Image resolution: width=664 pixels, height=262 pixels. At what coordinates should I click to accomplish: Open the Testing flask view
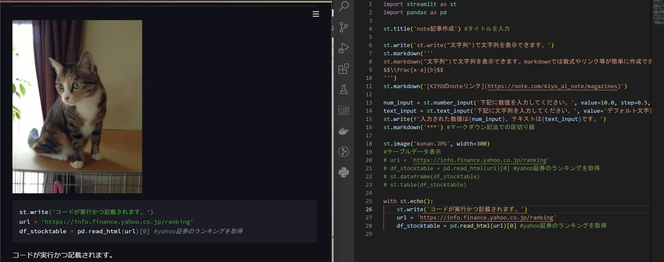tap(344, 90)
